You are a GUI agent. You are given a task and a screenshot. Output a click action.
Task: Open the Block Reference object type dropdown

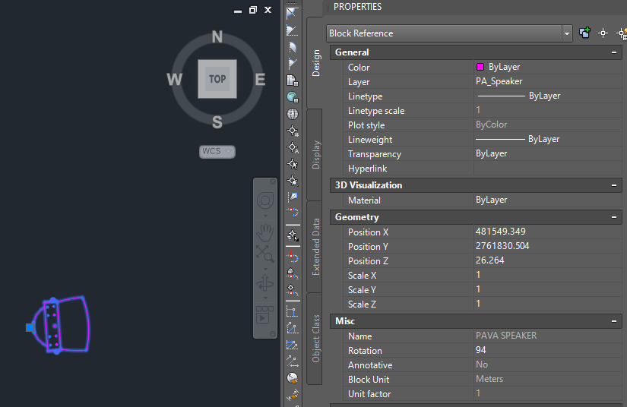tap(567, 33)
